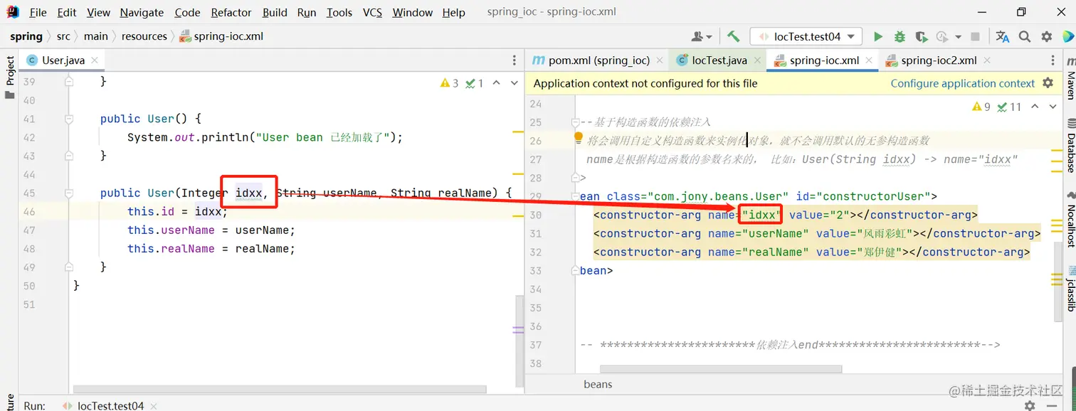
Task: Close the User.java tab
Action: click(x=95, y=60)
